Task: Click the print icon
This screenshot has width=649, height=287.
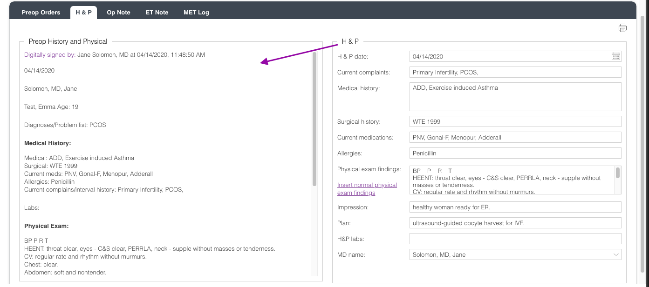Action: point(622,28)
